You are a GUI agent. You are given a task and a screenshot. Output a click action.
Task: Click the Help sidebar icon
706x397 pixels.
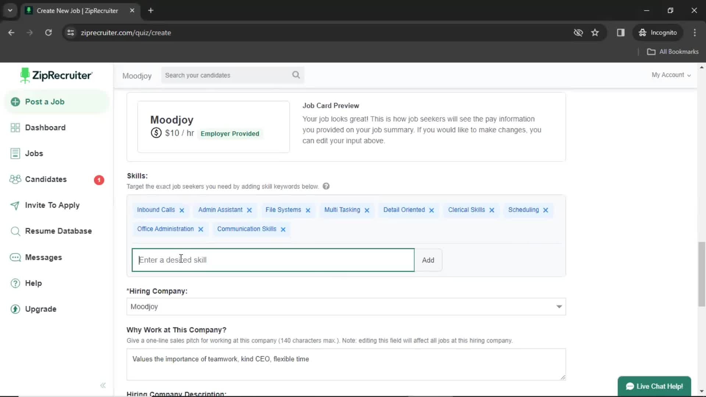[x=15, y=283]
